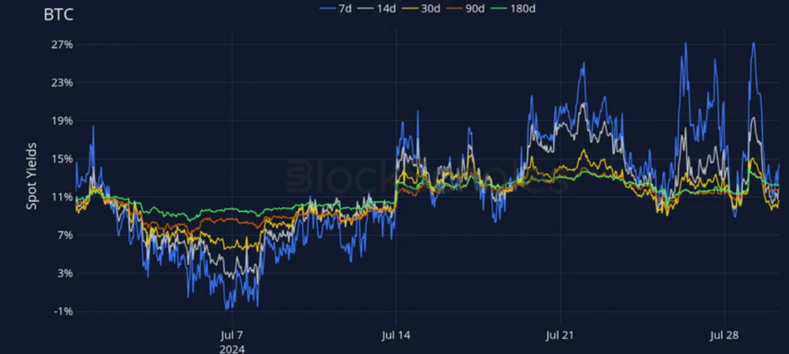
Task: Click the 15% y-axis tick label
Action: (64, 159)
